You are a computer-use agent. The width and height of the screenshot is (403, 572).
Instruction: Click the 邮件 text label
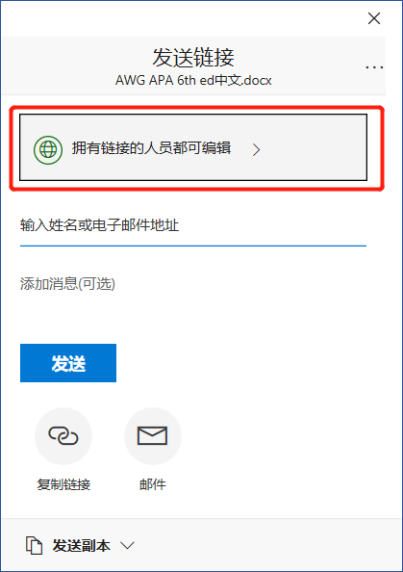152,484
